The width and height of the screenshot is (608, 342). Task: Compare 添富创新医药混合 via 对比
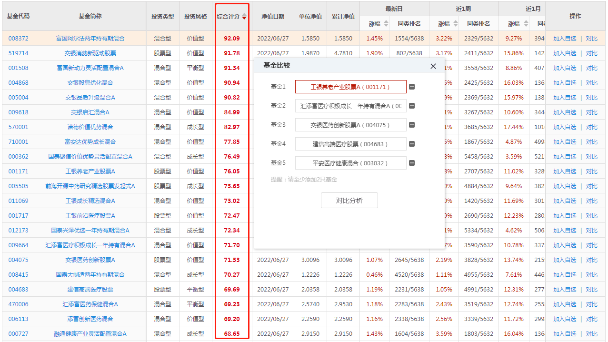point(591,319)
